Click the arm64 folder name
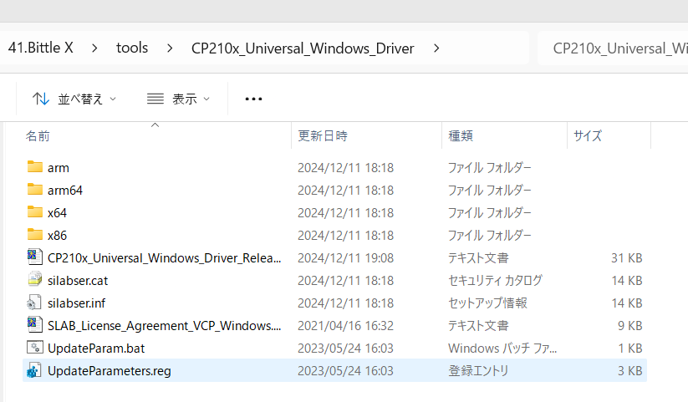This screenshot has height=402, width=688. (x=65, y=190)
